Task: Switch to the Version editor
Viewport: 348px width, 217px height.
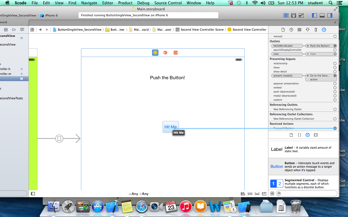Action: [x=301, y=16]
